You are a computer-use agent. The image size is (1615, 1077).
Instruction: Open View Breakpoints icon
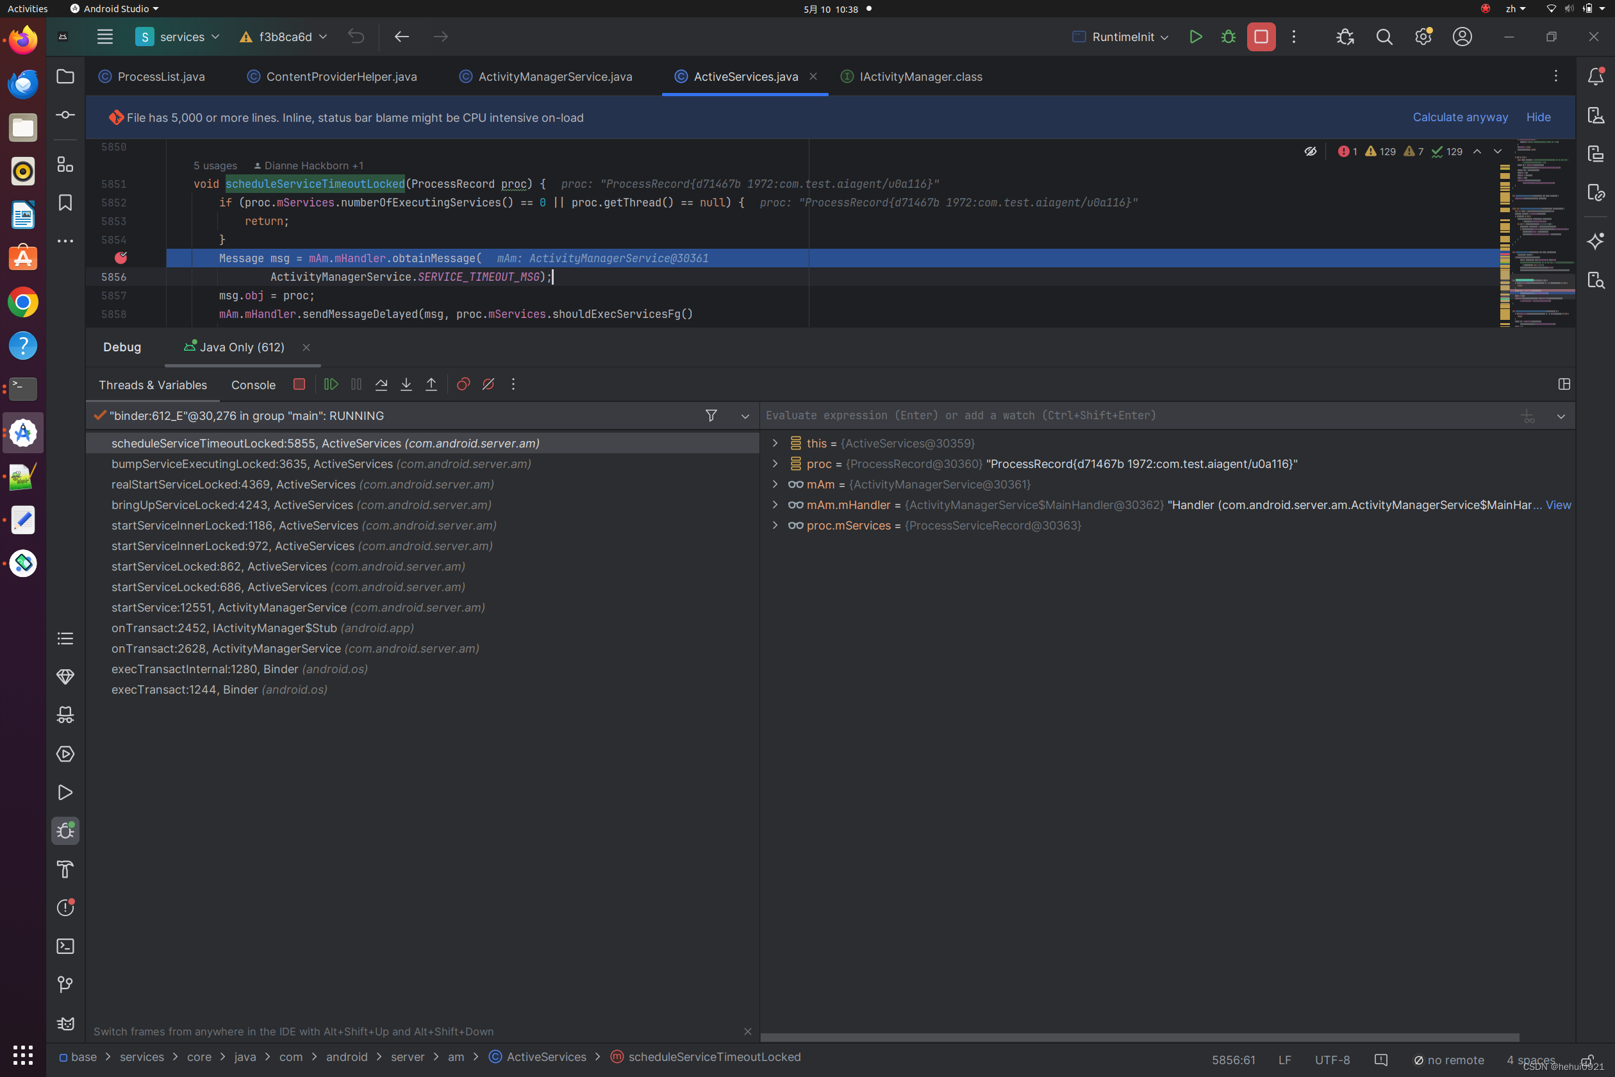click(x=463, y=384)
